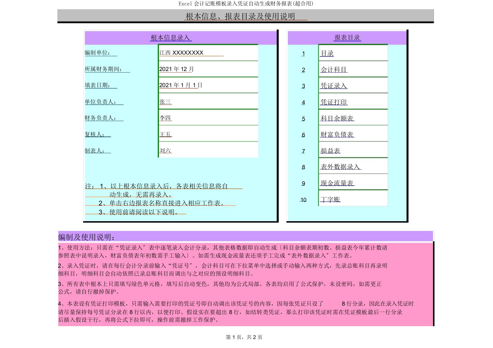Viewport: 493px width, 348px height.
Task: Open the 会计科目 sheet link
Action: click(333, 70)
